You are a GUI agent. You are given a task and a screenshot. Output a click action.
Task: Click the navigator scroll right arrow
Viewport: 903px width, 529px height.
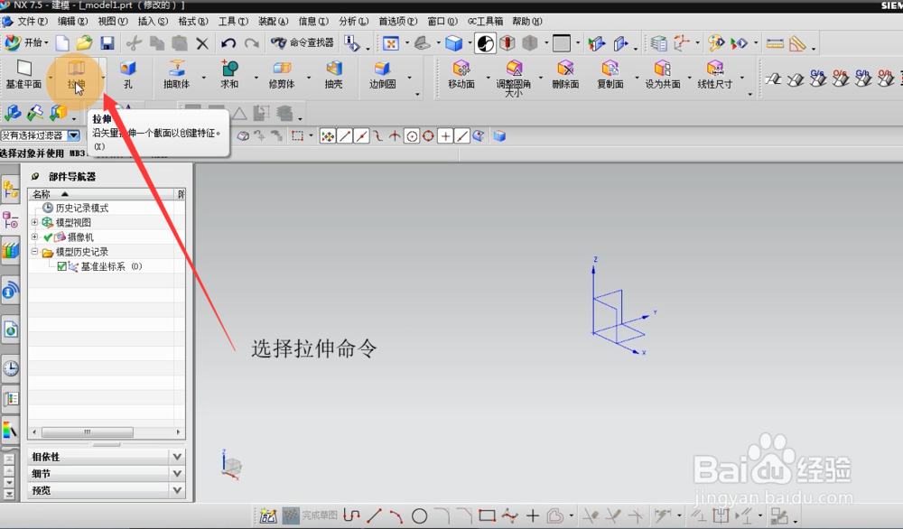(x=178, y=432)
